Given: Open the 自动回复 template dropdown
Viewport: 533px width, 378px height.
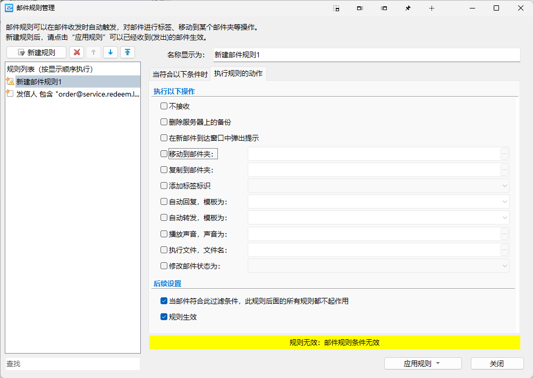Looking at the screenshot, I should pos(378,202).
